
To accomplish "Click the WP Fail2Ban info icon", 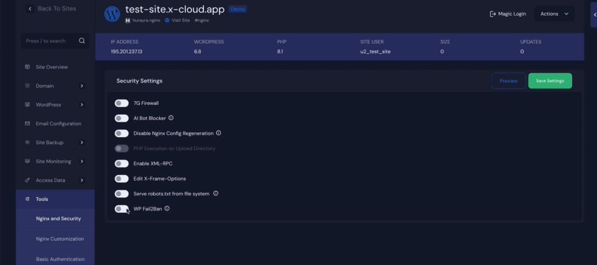I will (167, 209).
